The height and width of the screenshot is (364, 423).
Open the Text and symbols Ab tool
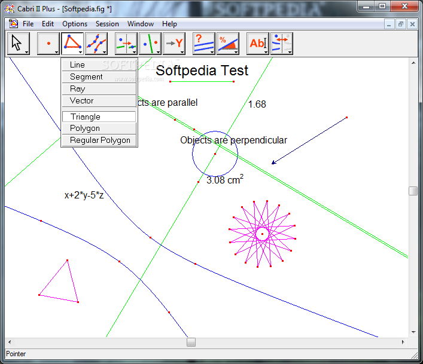tap(258, 43)
